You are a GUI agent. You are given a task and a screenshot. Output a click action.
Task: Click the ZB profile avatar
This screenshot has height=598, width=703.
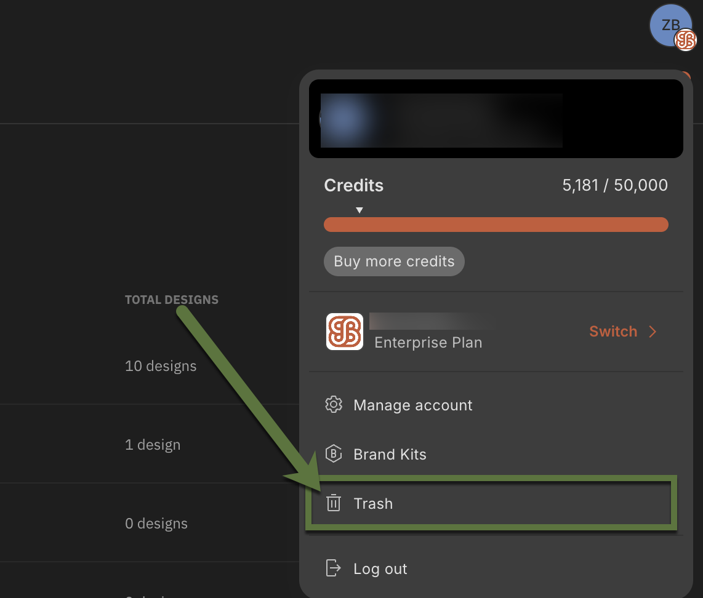tap(669, 25)
